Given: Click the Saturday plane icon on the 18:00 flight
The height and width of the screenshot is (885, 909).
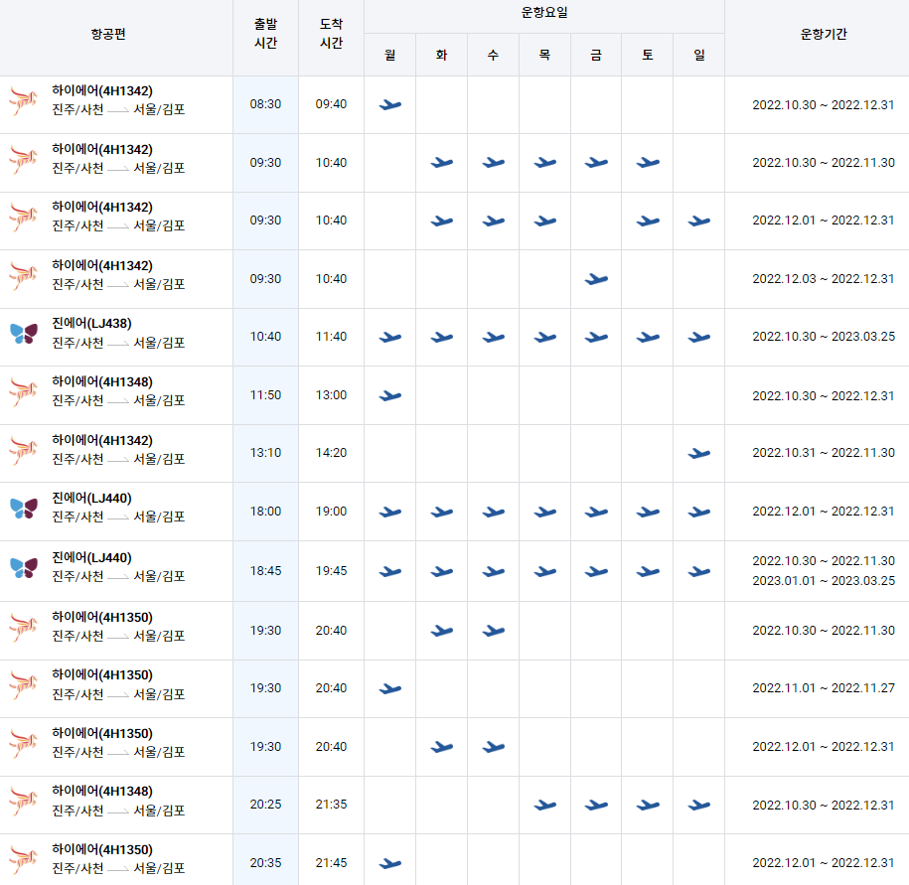Looking at the screenshot, I should point(648,513).
